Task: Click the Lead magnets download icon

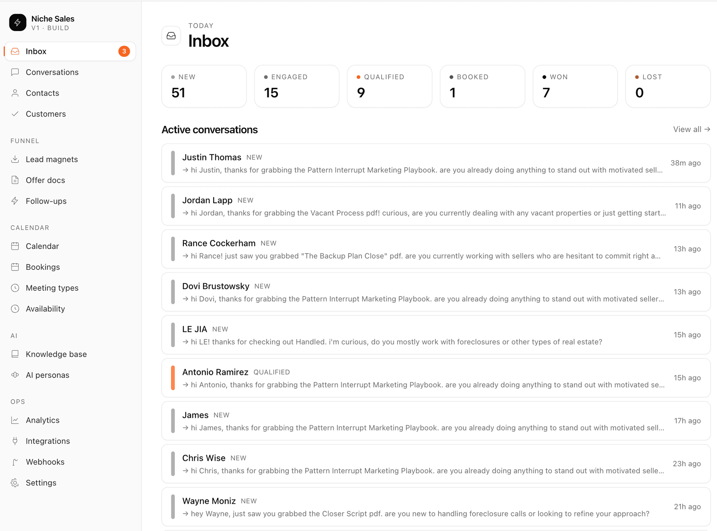Action: [15, 159]
